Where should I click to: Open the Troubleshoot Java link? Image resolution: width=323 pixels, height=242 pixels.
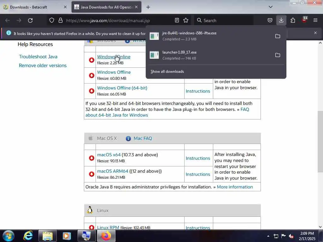tap(38, 57)
